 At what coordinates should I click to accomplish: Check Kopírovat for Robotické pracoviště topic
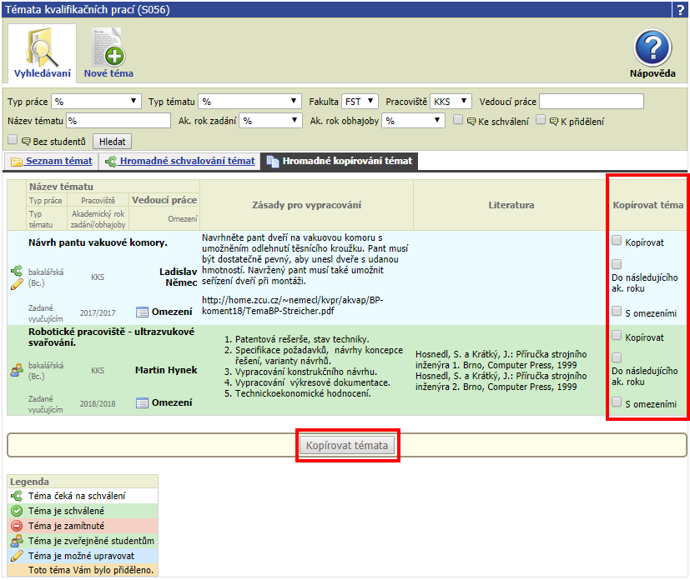(617, 335)
